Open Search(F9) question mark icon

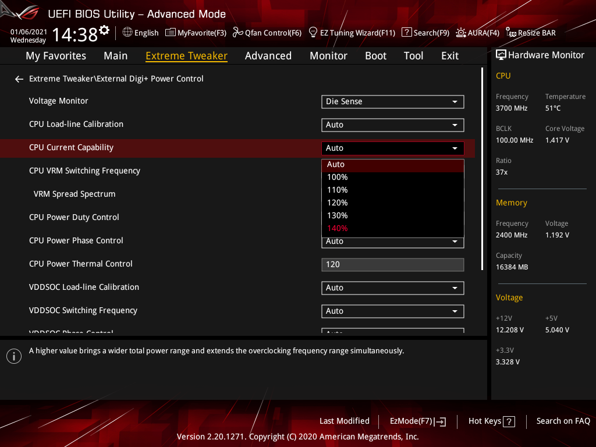pos(406,33)
